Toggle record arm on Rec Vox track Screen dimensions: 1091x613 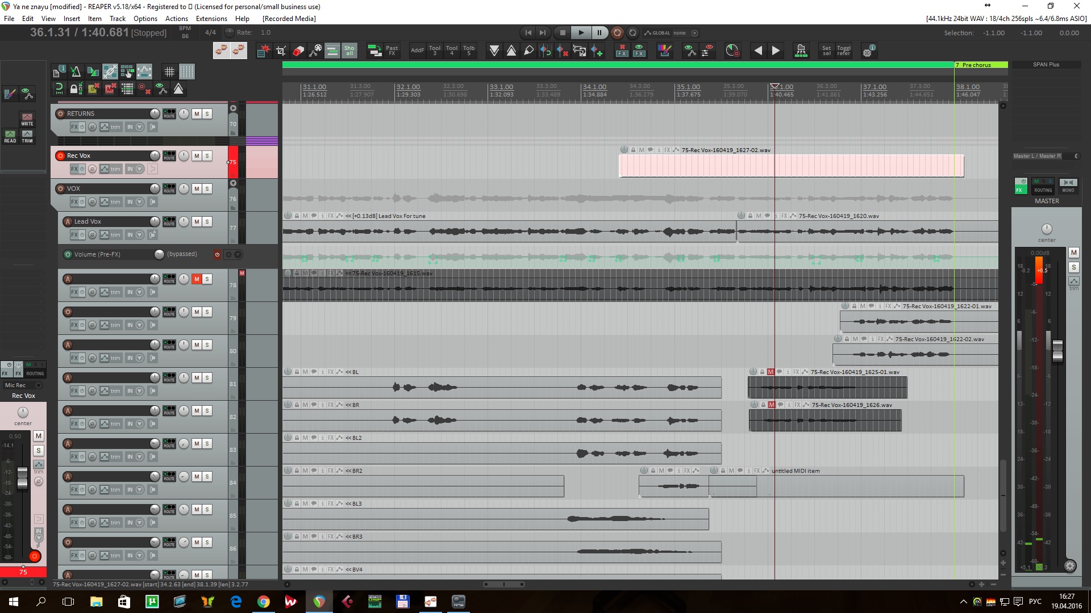pyautogui.click(x=60, y=156)
